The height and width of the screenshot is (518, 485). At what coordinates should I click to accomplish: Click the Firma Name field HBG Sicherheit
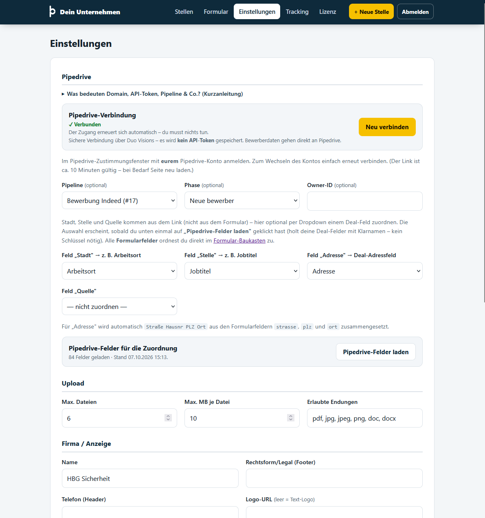[x=150, y=478]
